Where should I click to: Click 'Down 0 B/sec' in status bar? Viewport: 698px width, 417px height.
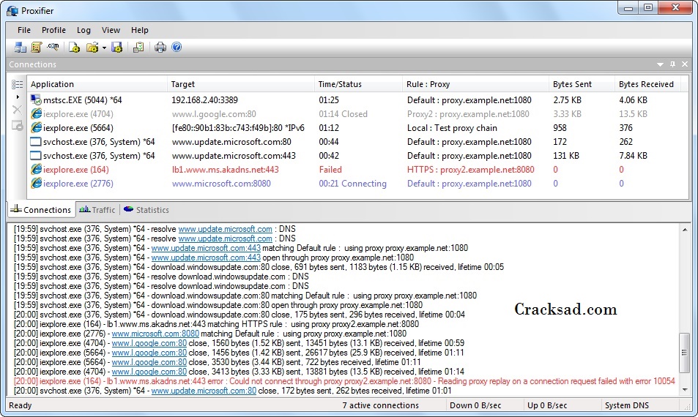coord(475,405)
